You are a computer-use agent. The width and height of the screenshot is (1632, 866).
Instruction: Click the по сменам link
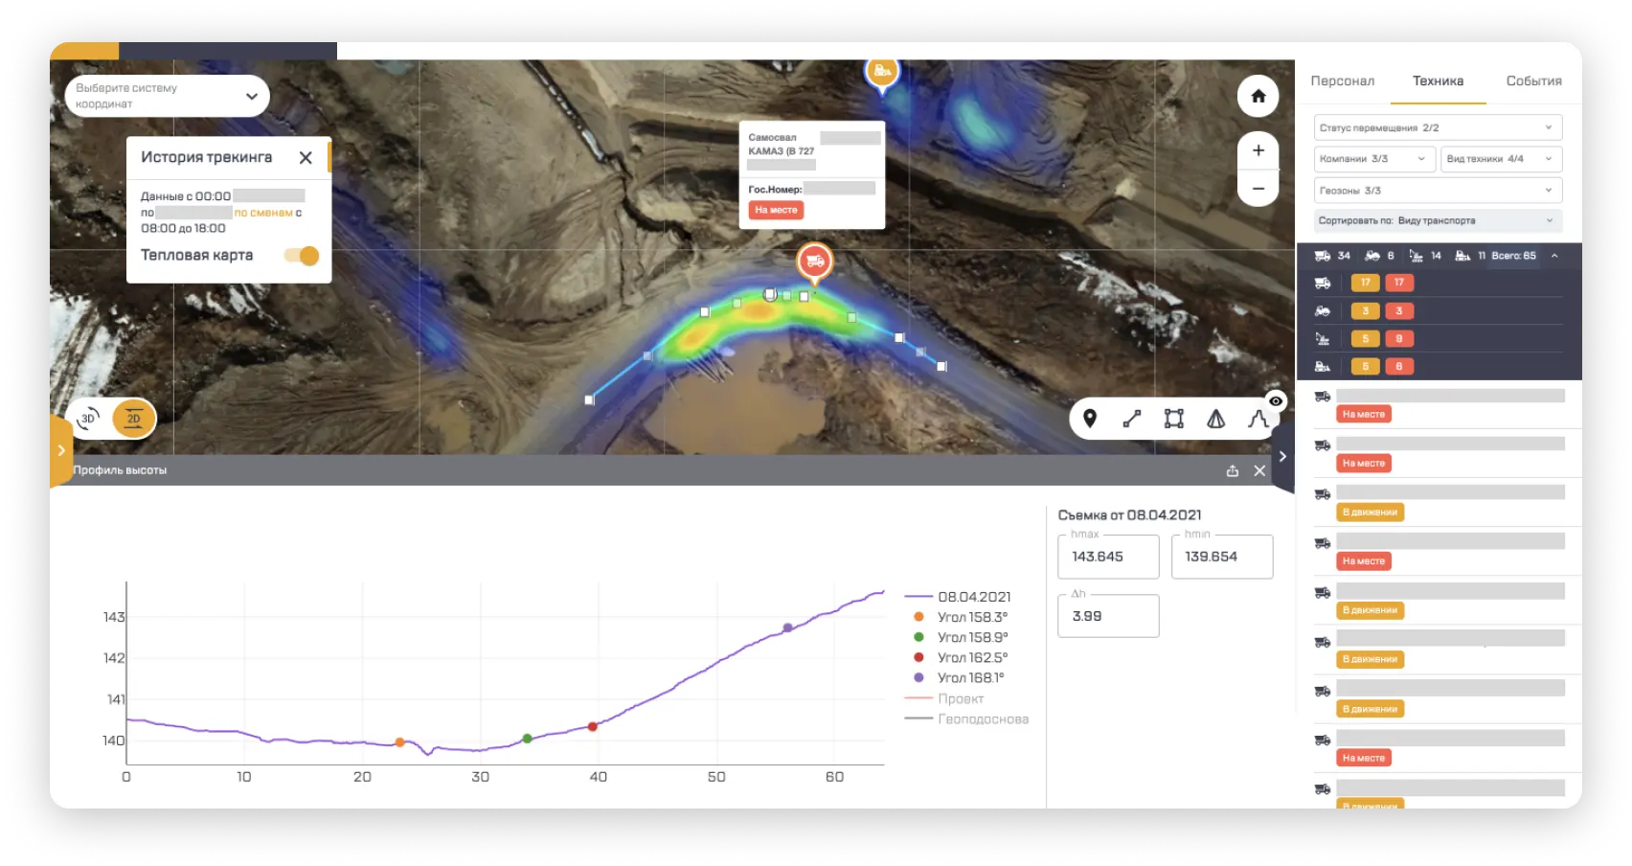click(263, 213)
